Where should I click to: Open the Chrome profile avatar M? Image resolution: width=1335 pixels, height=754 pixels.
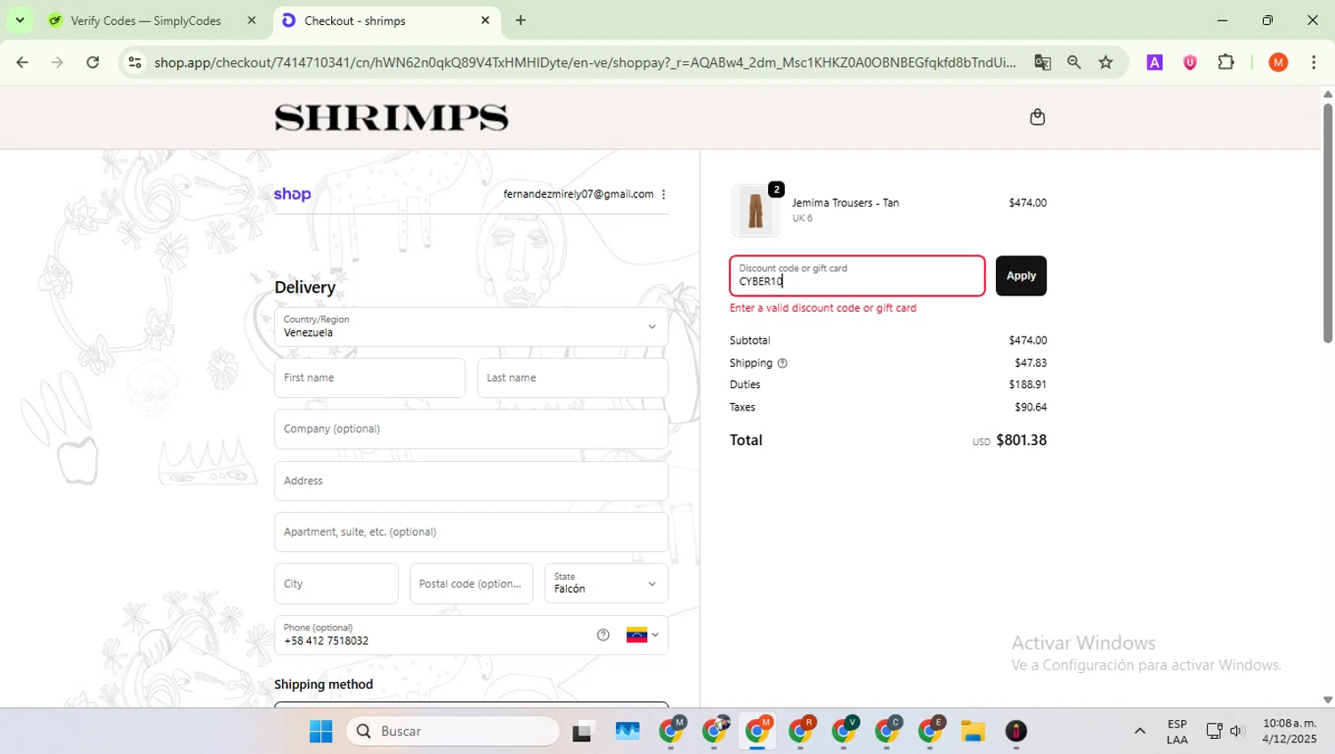(x=1278, y=62)
